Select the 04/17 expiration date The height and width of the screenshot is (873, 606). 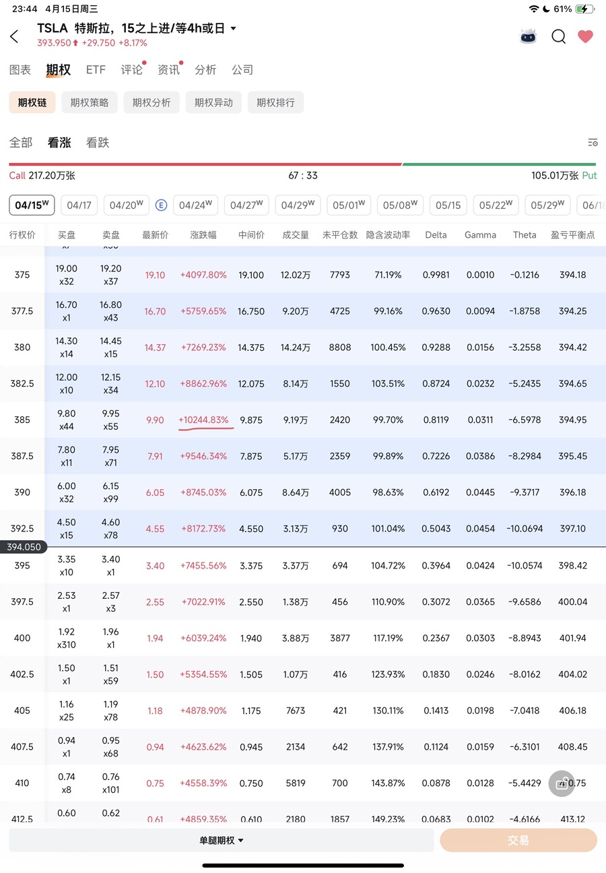tap(79, 205)
